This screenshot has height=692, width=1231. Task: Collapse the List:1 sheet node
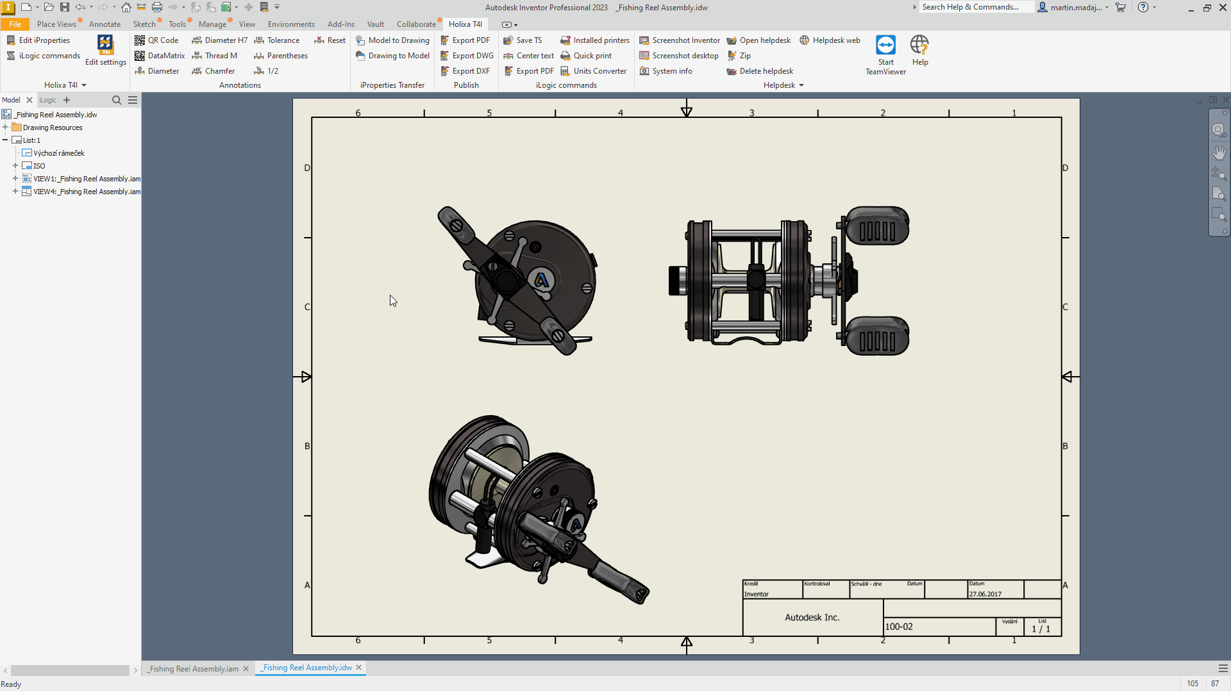(x=5, y=140)
